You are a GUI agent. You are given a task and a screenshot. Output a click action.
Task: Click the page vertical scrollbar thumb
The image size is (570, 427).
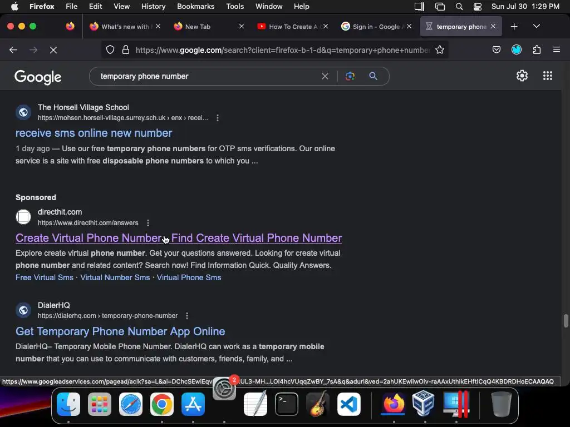coord(566,321)
